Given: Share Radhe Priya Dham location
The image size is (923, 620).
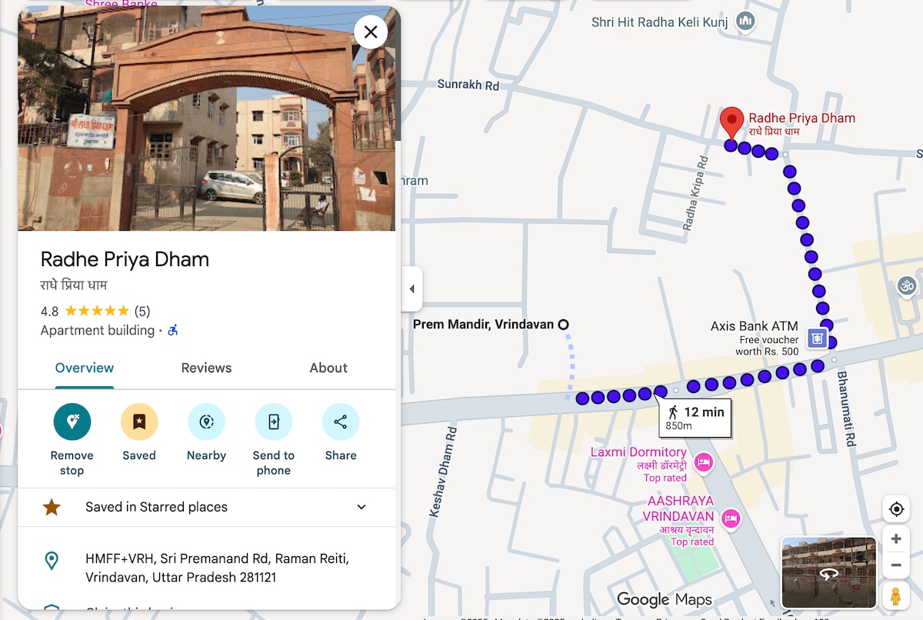Looking at the screenshot, I should pos(340,422).
